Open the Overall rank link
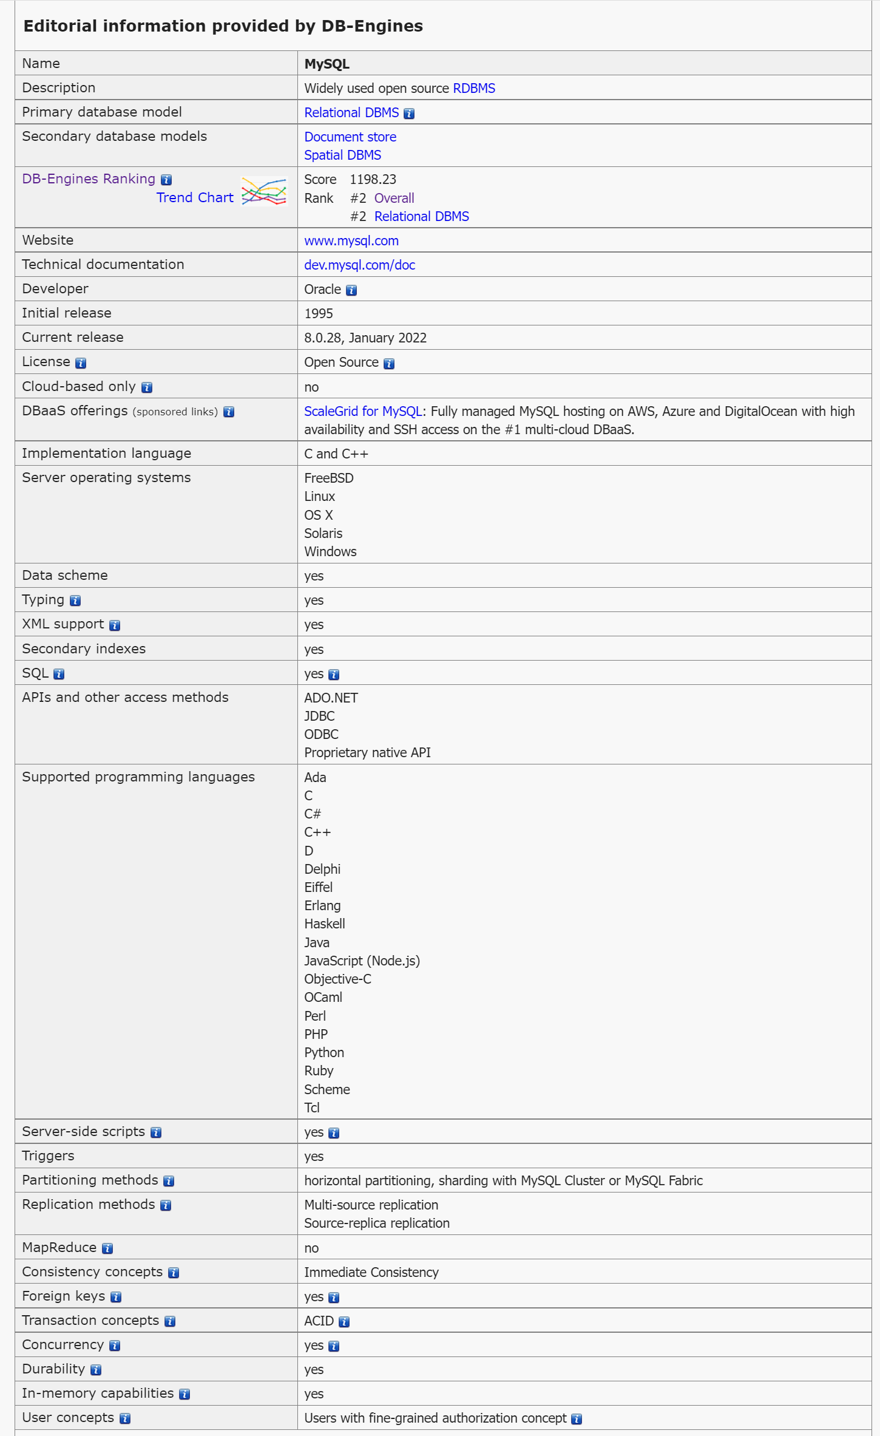 [394, 198]
